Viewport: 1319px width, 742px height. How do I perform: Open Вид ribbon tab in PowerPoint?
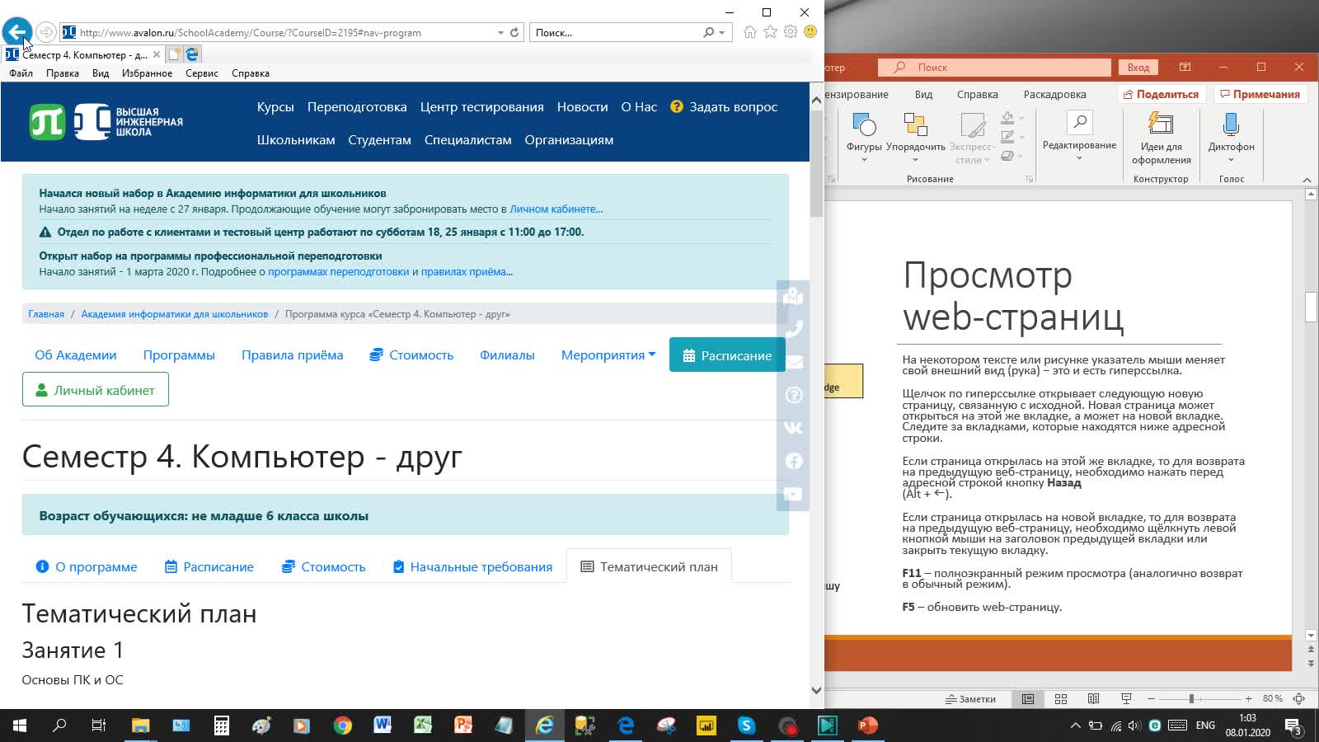coord(923,95)
